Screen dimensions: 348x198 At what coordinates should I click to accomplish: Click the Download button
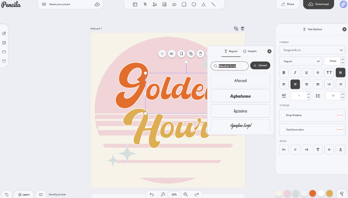pos(318,4)
